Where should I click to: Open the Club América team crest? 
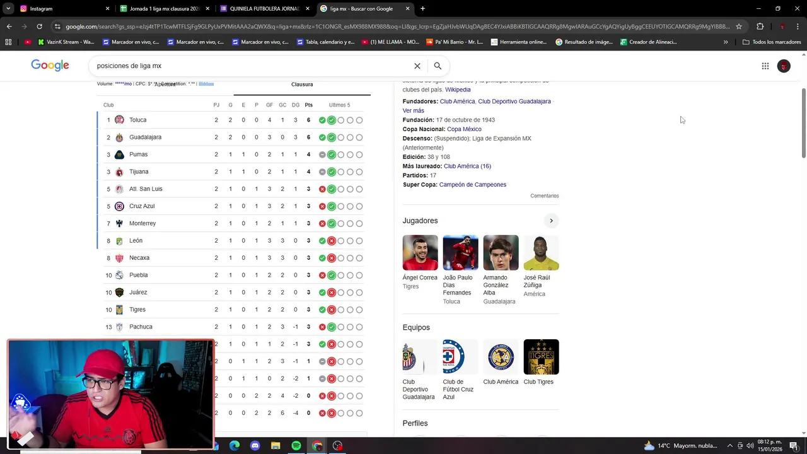pyautogui.click(x=501, y=357)
